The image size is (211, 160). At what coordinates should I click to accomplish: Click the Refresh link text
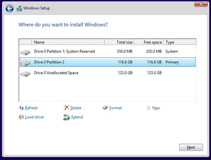click(31, 108)
